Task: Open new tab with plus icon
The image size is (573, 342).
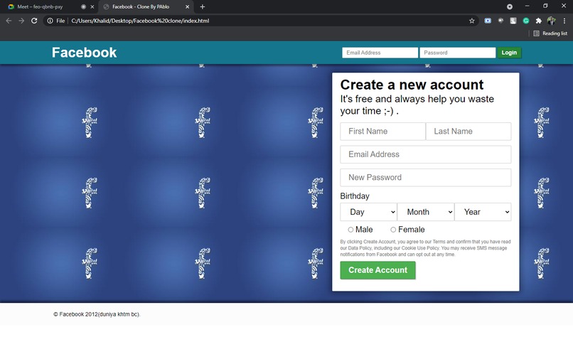Action: [x=203, y=6]
